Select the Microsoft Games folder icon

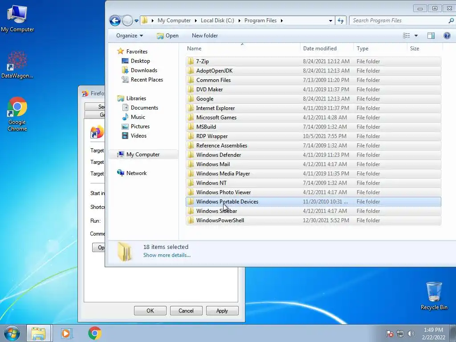pyautogui.click(x=191, y=117)
